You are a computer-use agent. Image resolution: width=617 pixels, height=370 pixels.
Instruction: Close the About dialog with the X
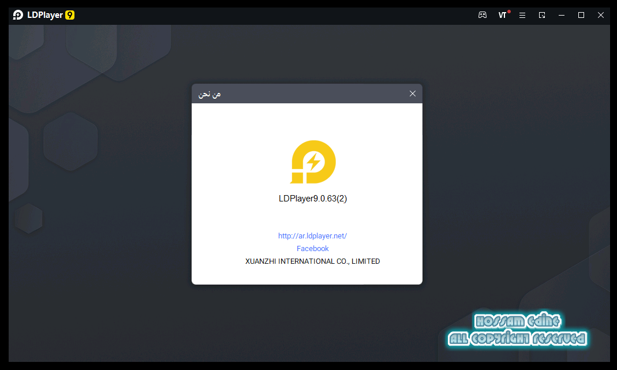click(x=412, y=94)
